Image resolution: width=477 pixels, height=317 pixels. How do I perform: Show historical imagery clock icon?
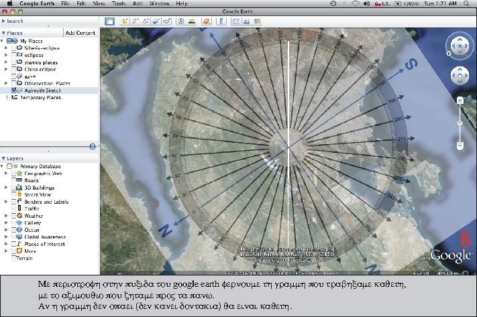[x=181, y=21]
